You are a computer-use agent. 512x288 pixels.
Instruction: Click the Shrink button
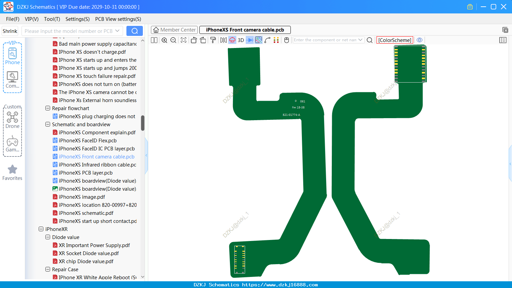10,31
